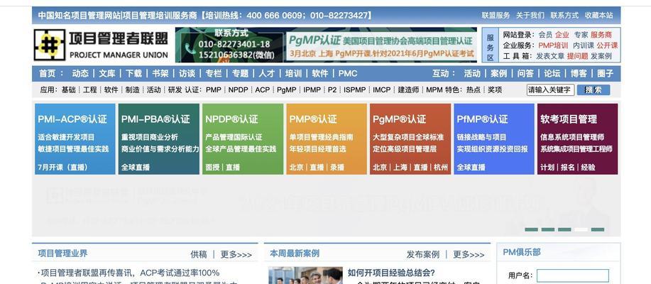Select IPMP certification sub-link
Viewport: 651px width, 284px height.
[x=312, y=89]
